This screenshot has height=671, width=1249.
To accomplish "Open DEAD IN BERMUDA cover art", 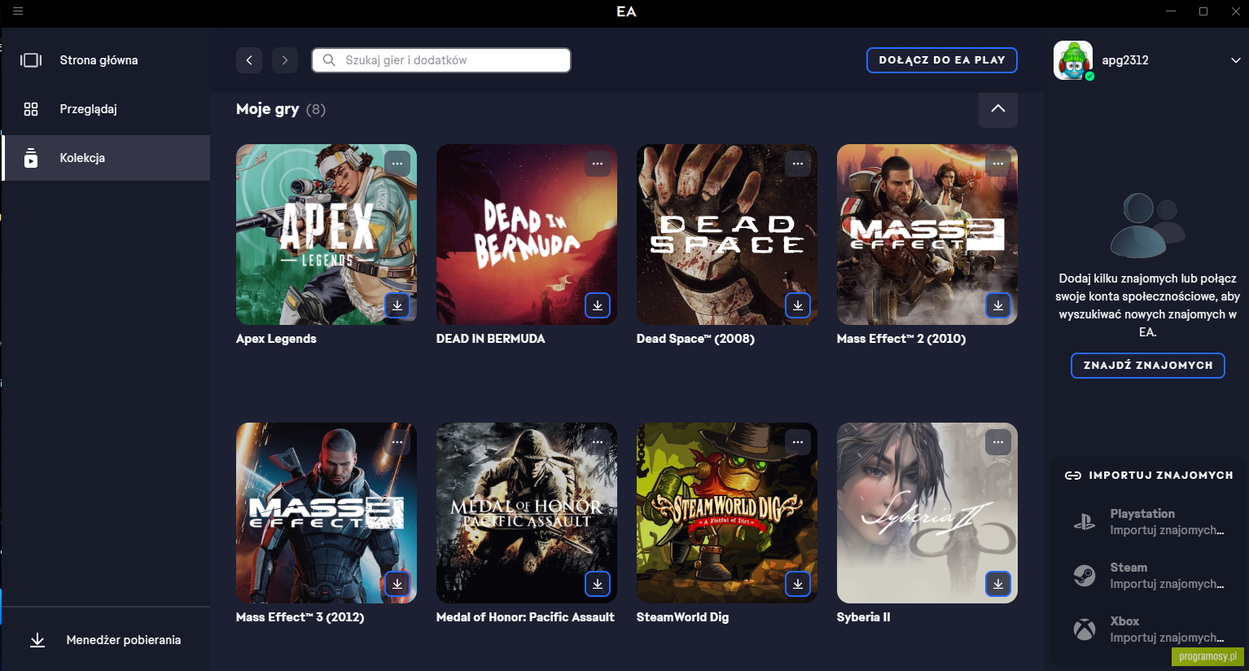I will [x=527, y=235].
